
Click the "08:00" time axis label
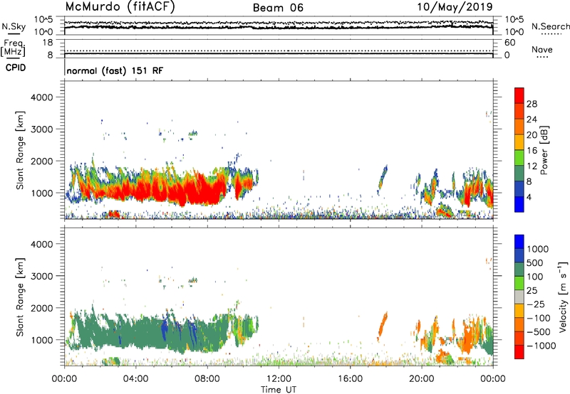tap(207, 379)
